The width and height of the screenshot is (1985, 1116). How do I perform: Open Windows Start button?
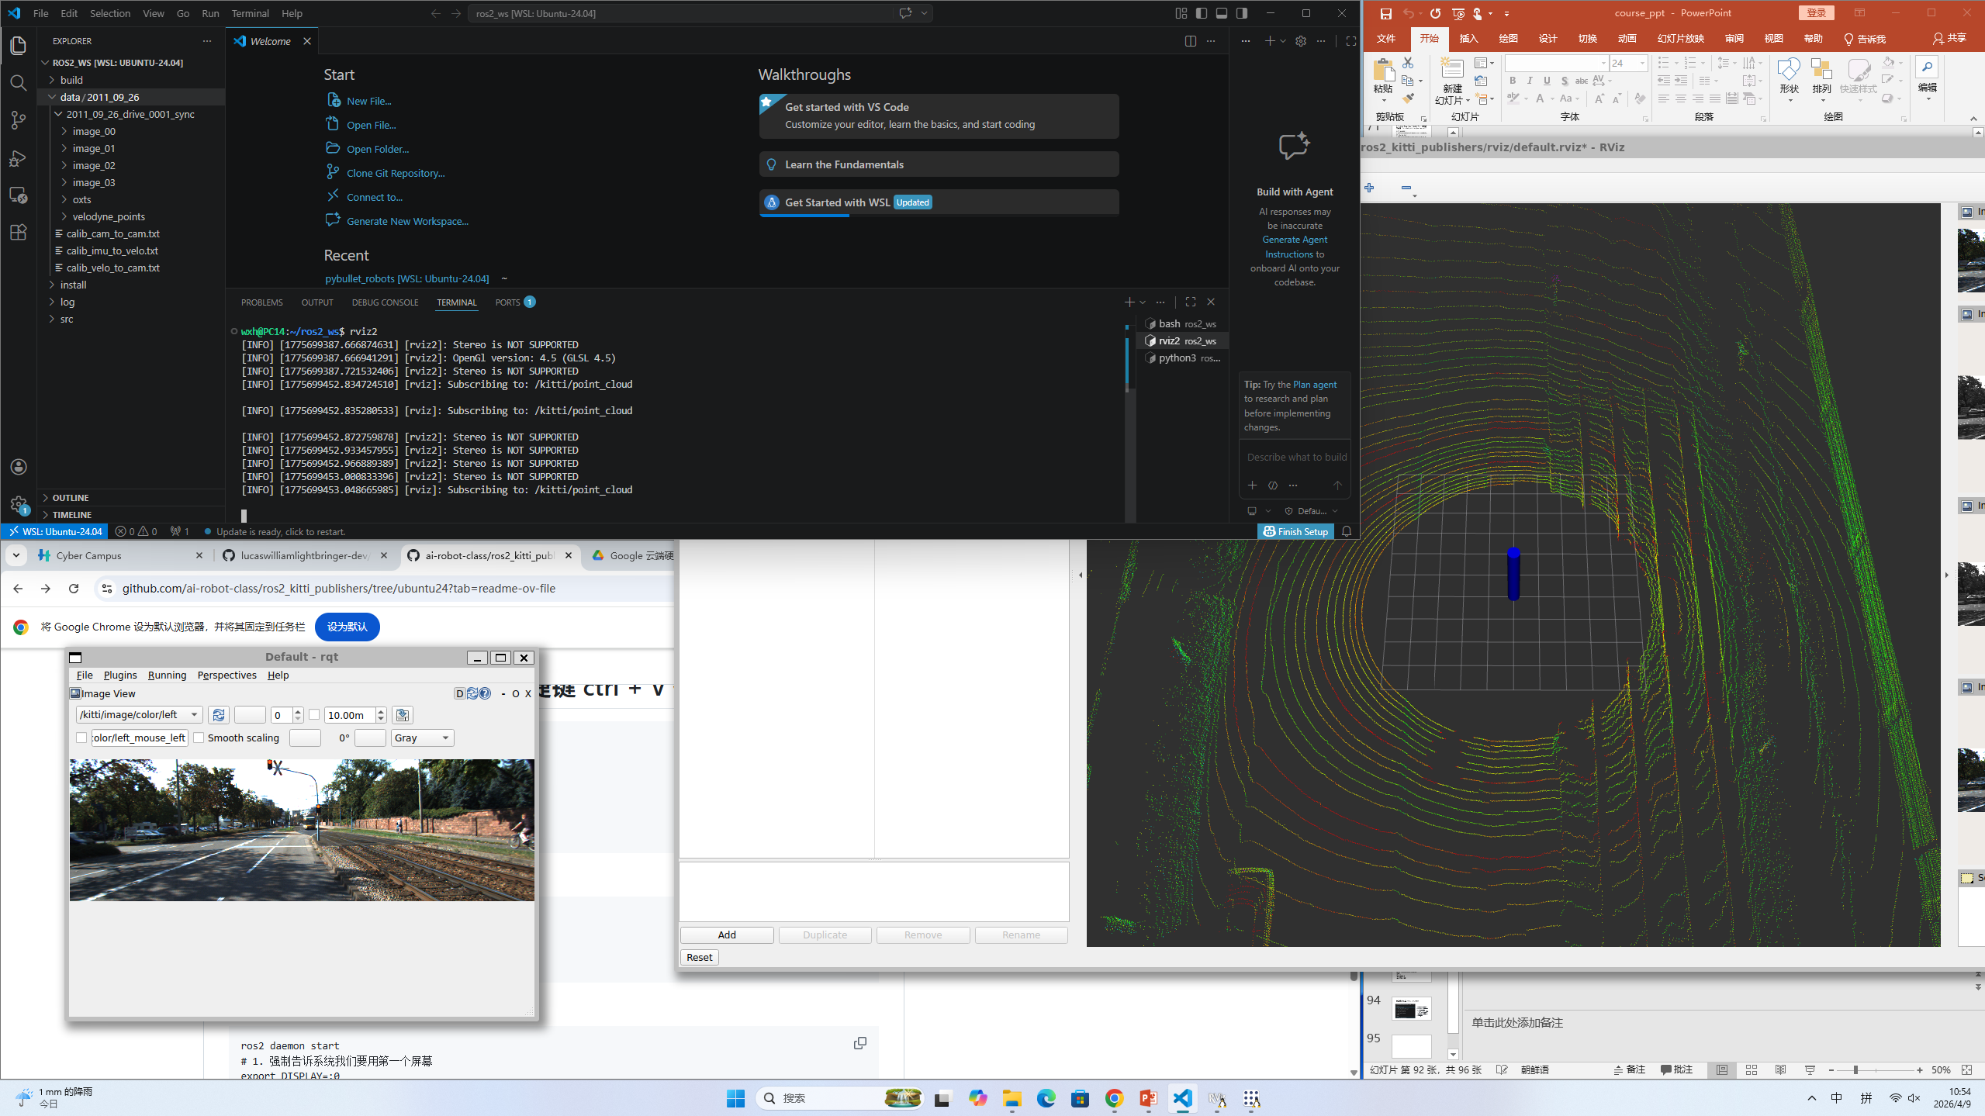click(735, 1098)
